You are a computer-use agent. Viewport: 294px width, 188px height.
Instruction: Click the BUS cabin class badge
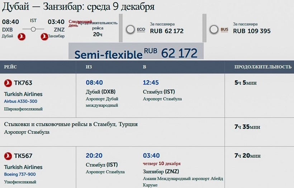224,30
